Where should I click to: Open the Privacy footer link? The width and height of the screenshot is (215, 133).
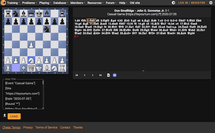click(28, 127)
